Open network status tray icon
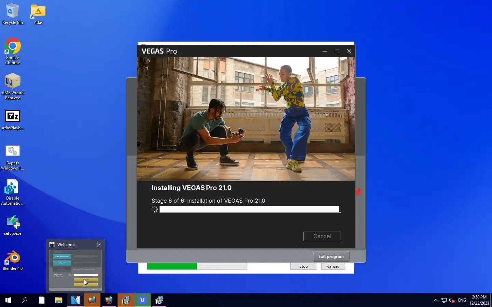 [x=443, y=300]
